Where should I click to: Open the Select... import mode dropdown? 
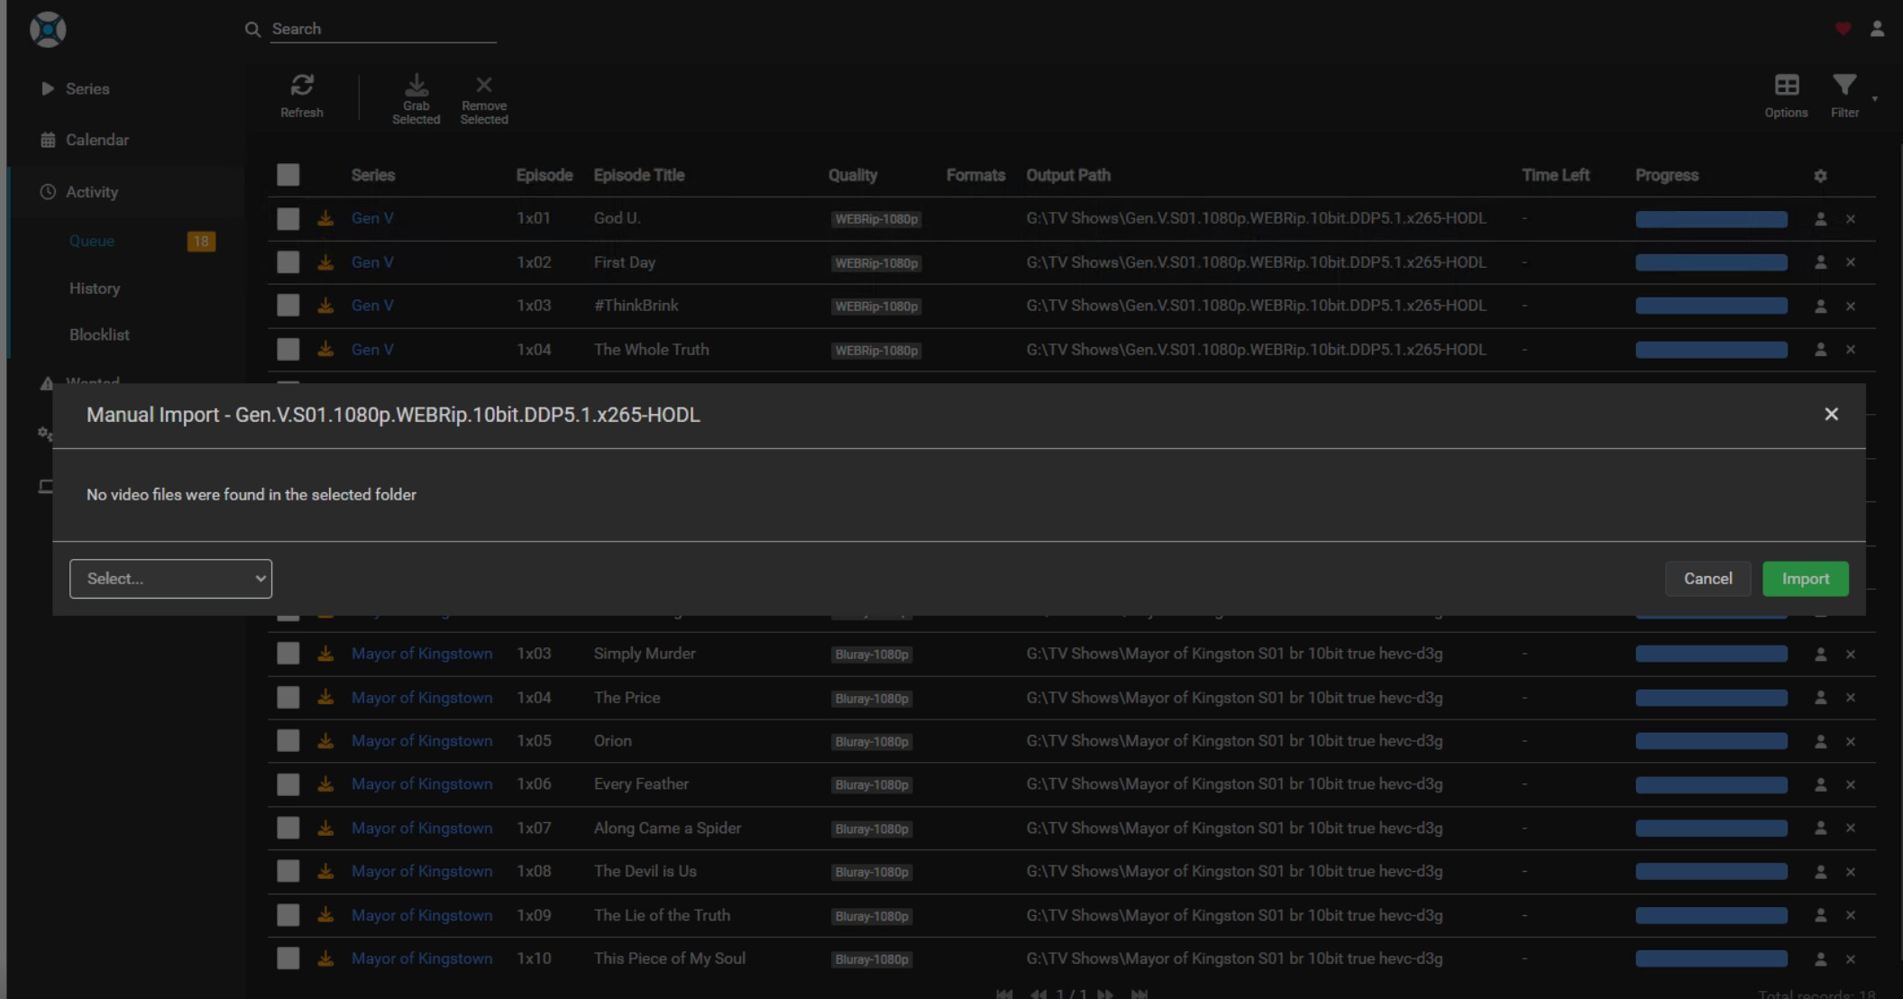click(170, 579)
